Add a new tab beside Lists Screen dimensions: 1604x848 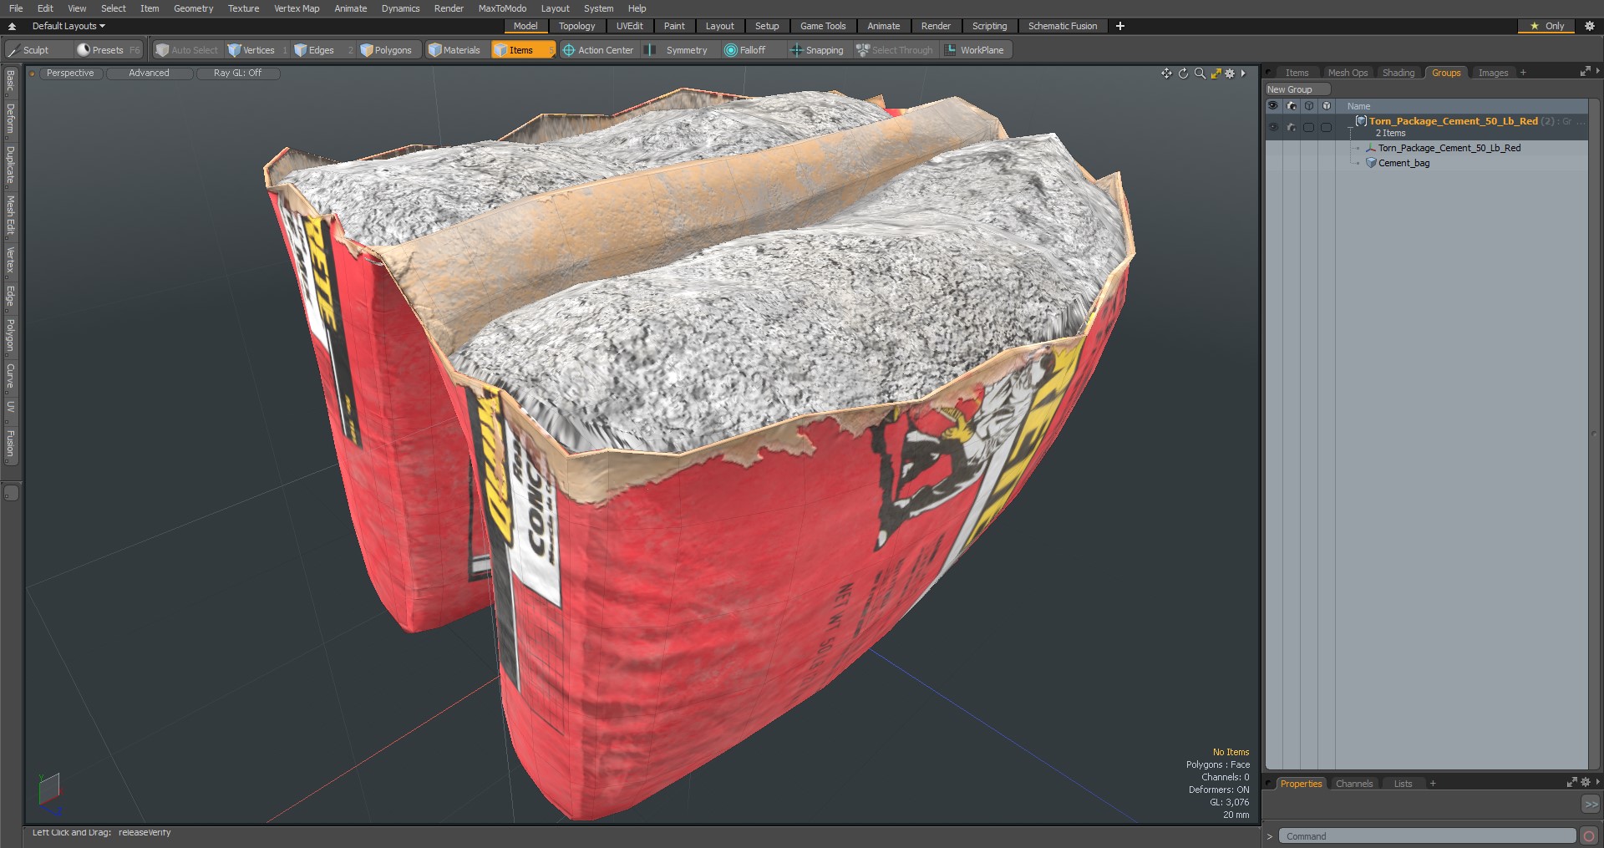click(1433, 784)
